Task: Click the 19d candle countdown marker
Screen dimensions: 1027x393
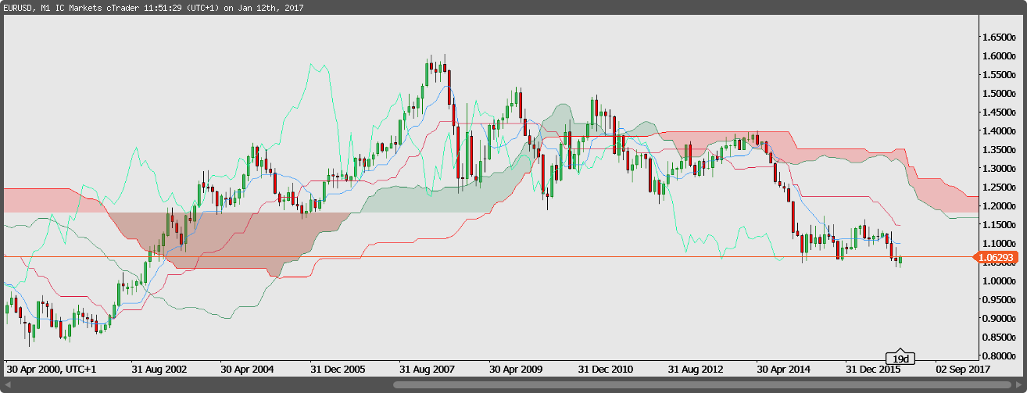Action: tap(900, 359)
